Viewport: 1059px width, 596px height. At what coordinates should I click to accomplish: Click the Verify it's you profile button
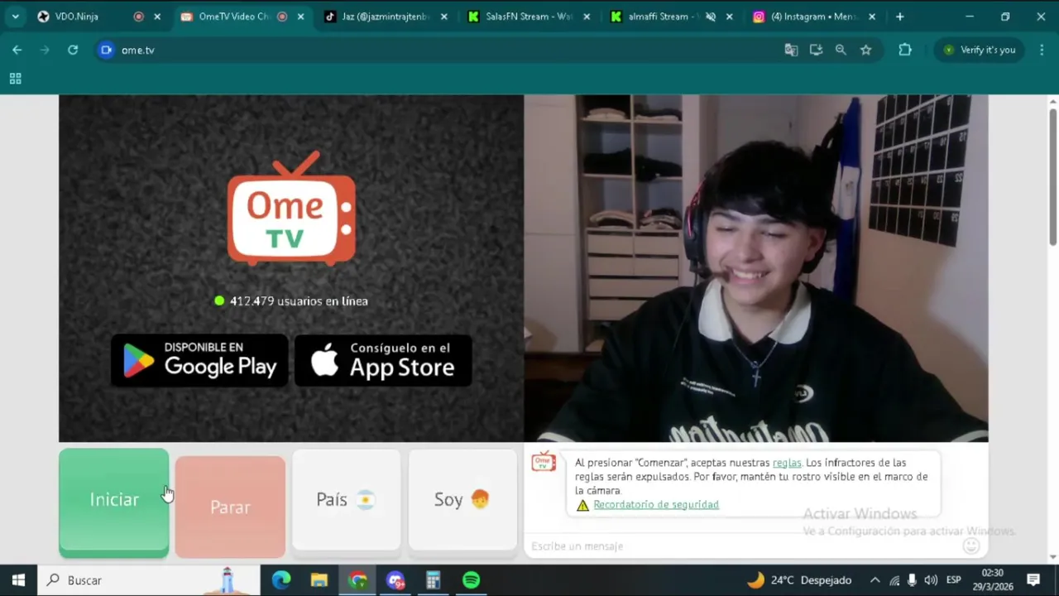[x=980, y=50]
